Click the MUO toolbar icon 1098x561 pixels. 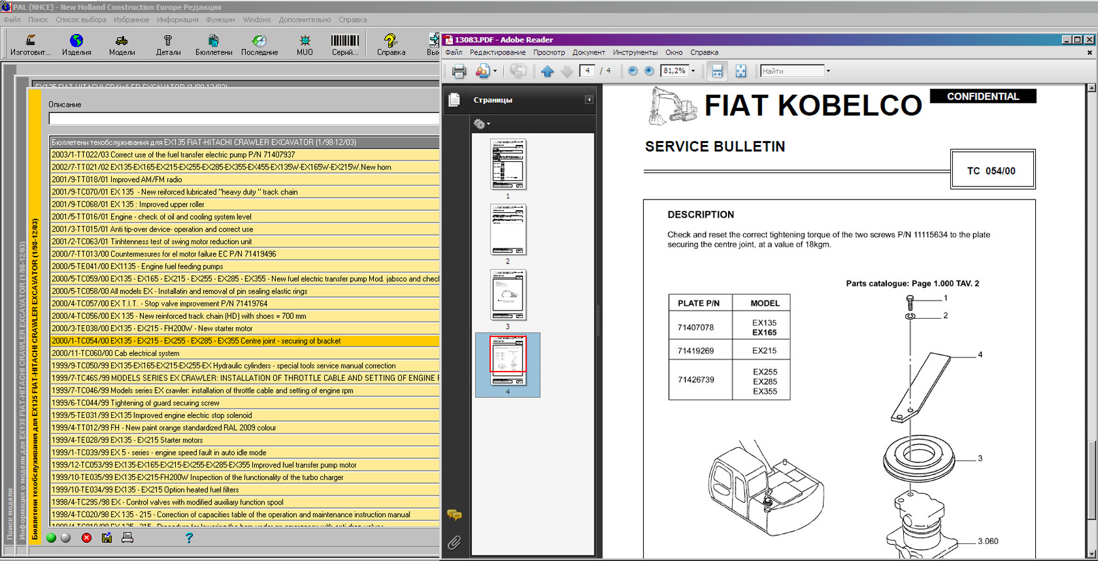pos(305,41)
